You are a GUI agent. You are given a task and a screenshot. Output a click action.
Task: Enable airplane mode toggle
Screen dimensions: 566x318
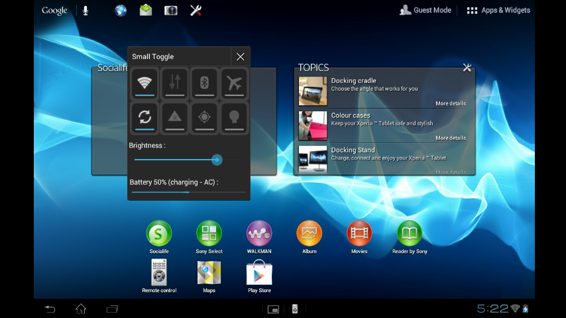point(234,83)
